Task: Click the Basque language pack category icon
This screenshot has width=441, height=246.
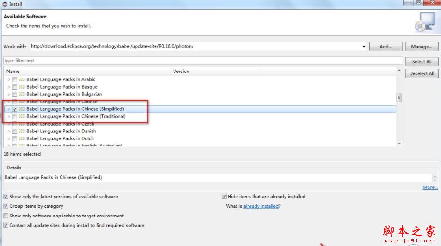Action: 22,87
